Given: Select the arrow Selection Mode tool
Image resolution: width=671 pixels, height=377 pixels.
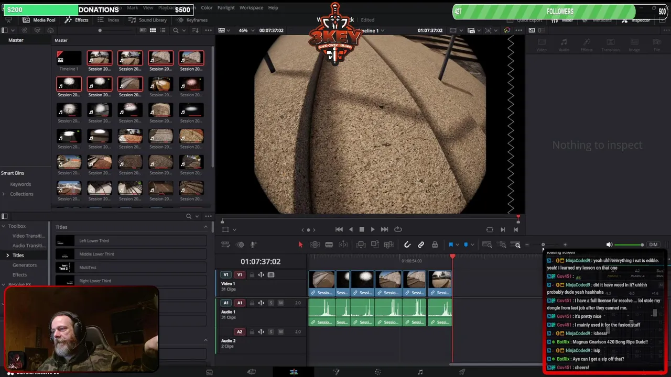Looking at the screenshot, I should point(300,245).
